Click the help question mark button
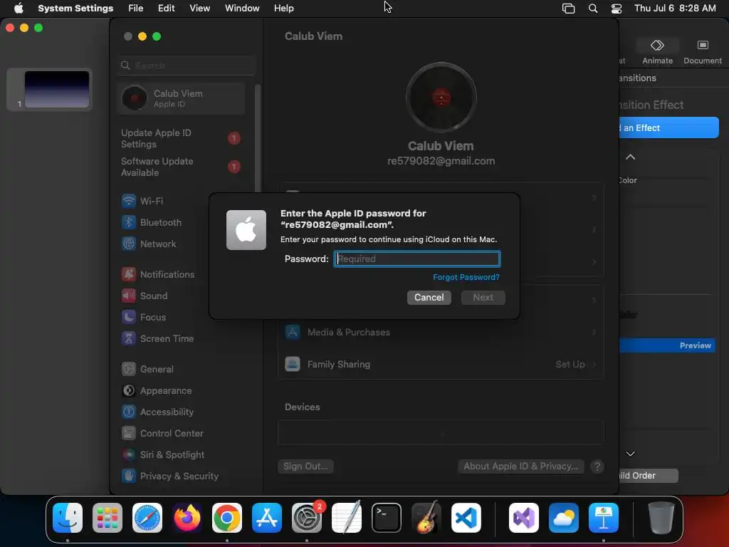Viewport: 729px width, 547px height. click(597, 467)
